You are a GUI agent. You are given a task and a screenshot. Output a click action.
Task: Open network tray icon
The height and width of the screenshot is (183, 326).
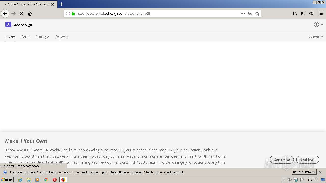click(296, 180)
